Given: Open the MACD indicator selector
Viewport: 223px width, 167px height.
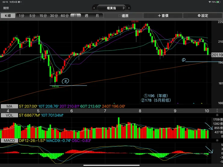Looking at the screenshot, I should (x=9, y=141).
